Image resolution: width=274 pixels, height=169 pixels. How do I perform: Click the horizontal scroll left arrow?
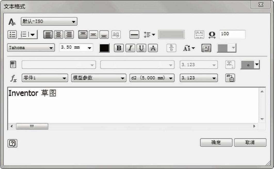pyautogui.click(x=12, y=126)
